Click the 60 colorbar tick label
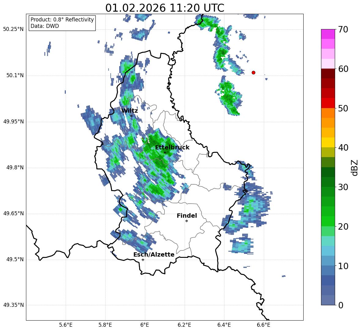 pyautogui.click(x=343, y=69)
